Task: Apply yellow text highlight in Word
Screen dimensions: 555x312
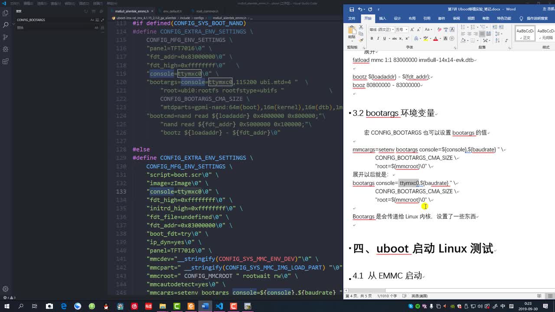Action: click(426, 39)
